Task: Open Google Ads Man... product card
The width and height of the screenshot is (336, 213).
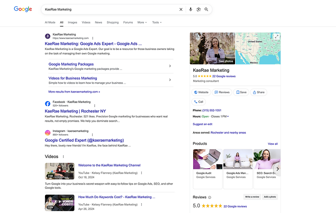Action: coord(238,169)
